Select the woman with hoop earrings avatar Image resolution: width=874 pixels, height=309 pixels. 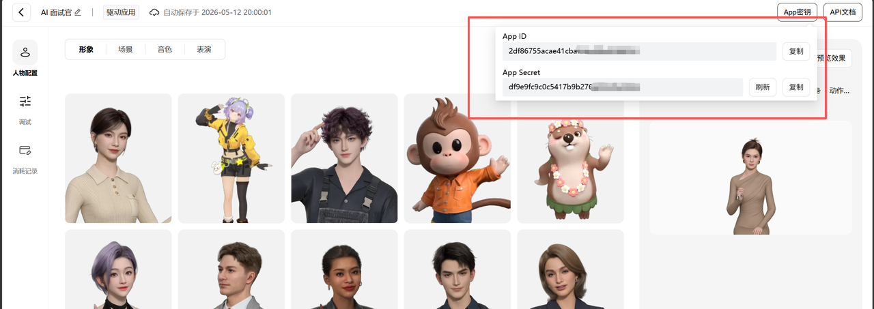coord(344,269)
